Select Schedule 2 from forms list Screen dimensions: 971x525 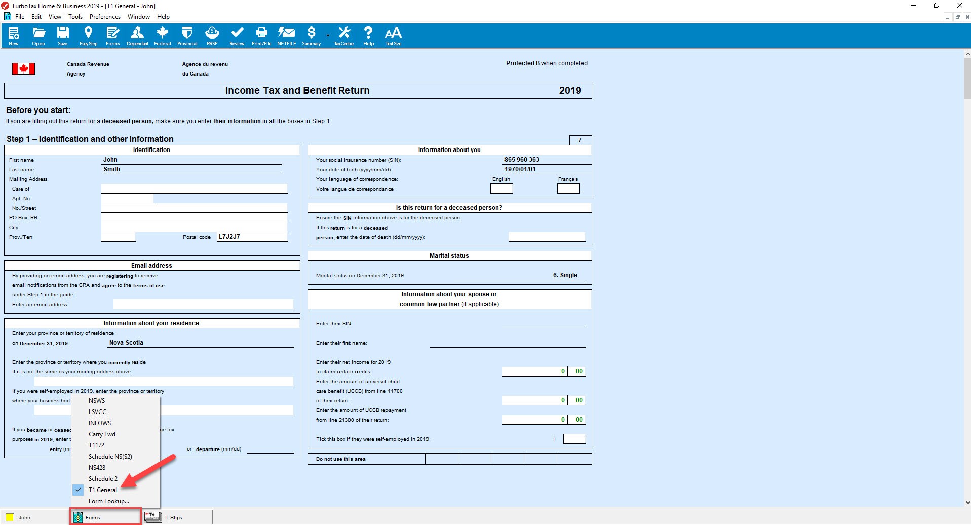click(x=115, y=479)
